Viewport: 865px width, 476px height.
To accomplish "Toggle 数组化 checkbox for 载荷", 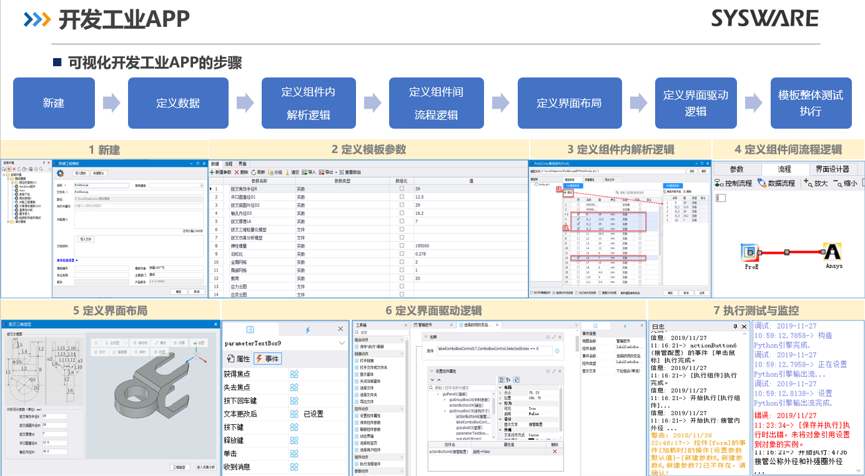I will coord(401,278).
